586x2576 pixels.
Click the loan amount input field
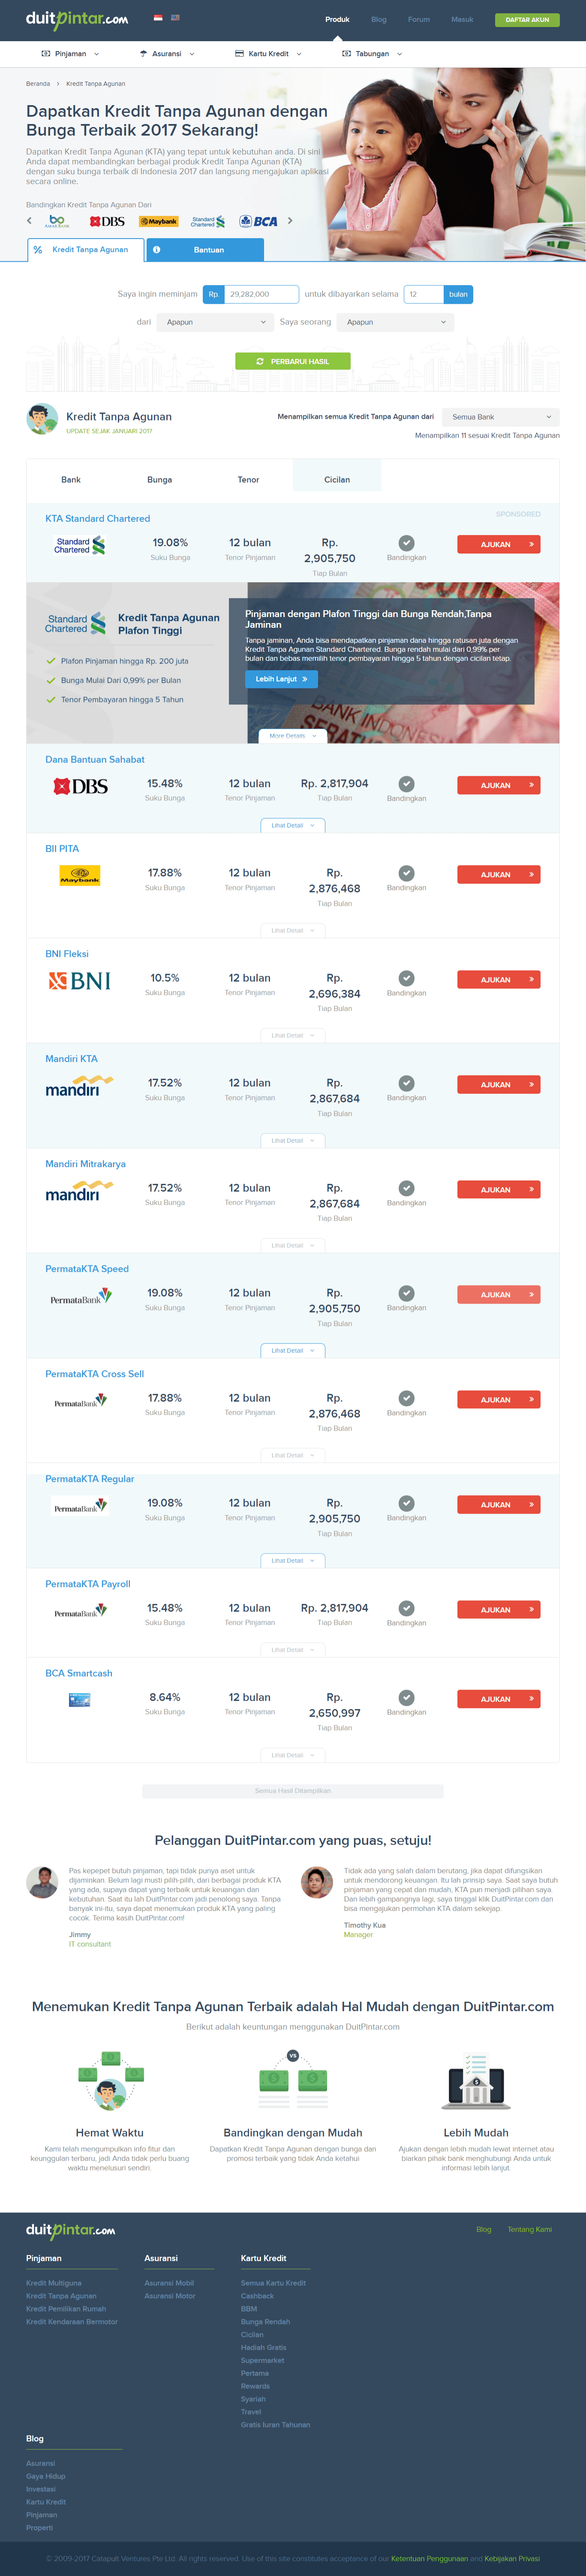point(261,294)
